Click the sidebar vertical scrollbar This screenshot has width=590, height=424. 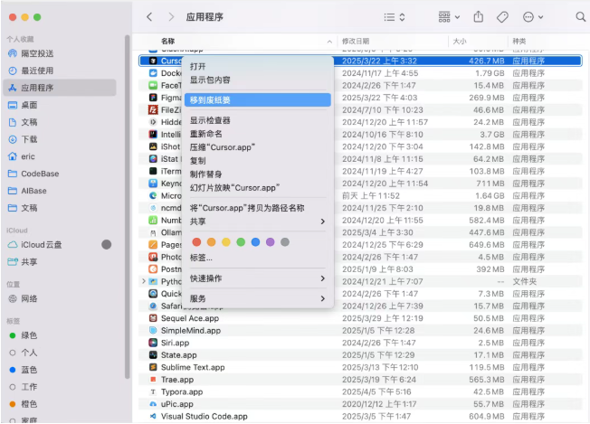tap(128, 207)
